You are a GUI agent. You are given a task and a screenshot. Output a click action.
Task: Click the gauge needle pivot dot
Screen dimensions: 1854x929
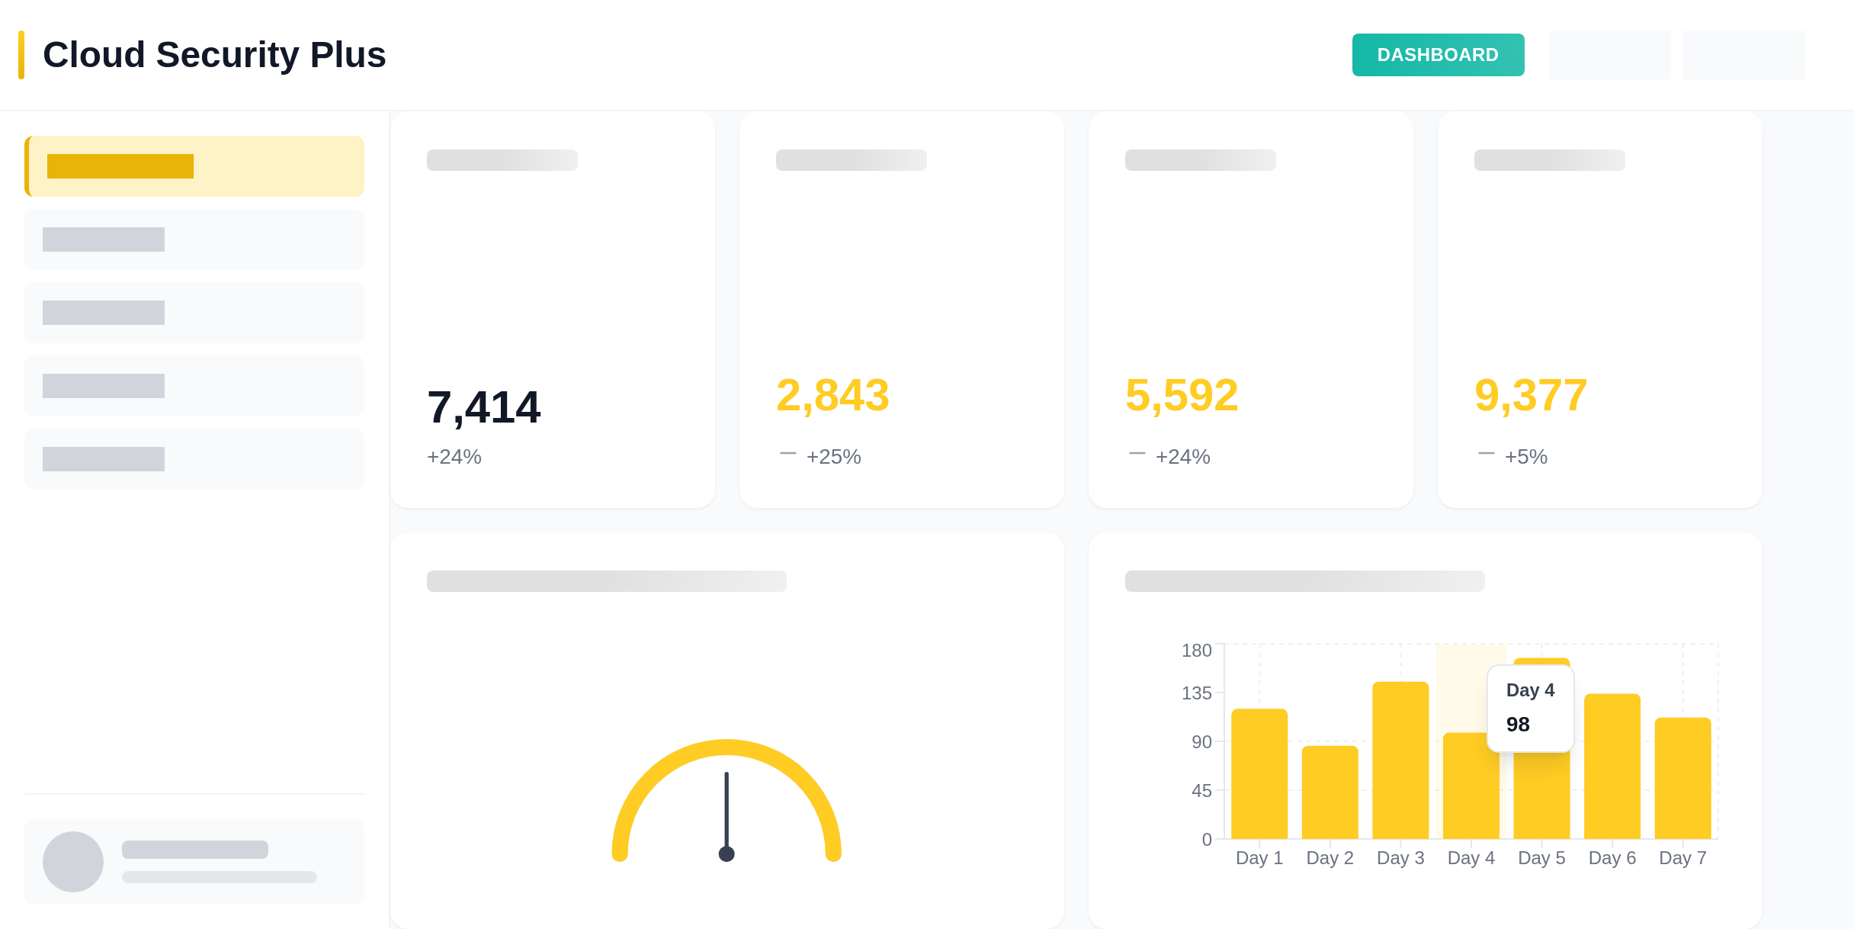727,853
